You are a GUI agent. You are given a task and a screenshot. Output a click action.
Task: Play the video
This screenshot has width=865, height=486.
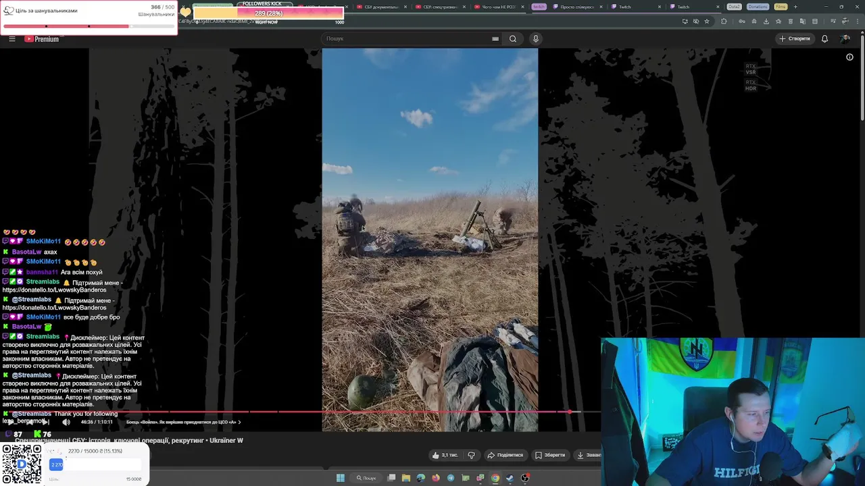(11, 423)
